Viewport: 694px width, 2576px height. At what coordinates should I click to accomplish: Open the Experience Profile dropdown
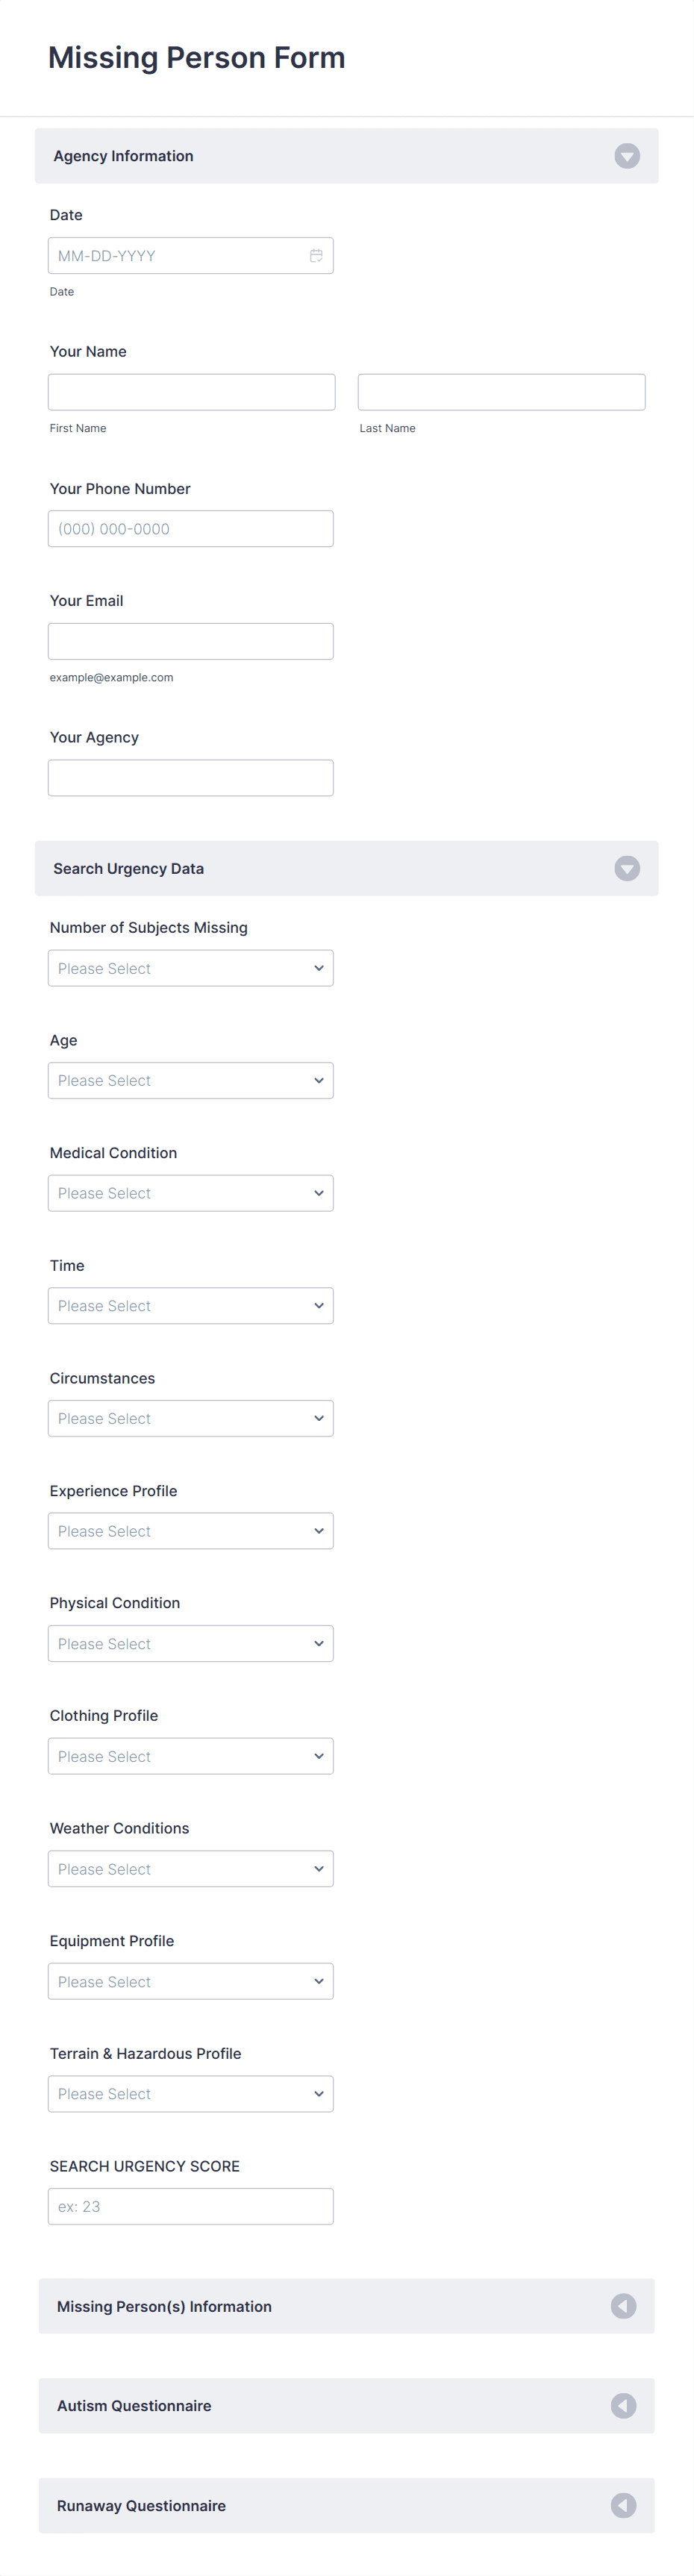pos(190,1530)
